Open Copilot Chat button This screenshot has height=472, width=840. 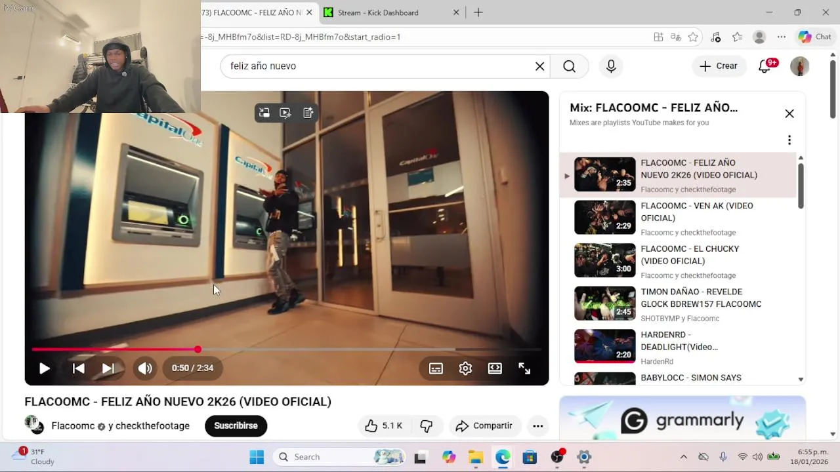coord(814,37)
